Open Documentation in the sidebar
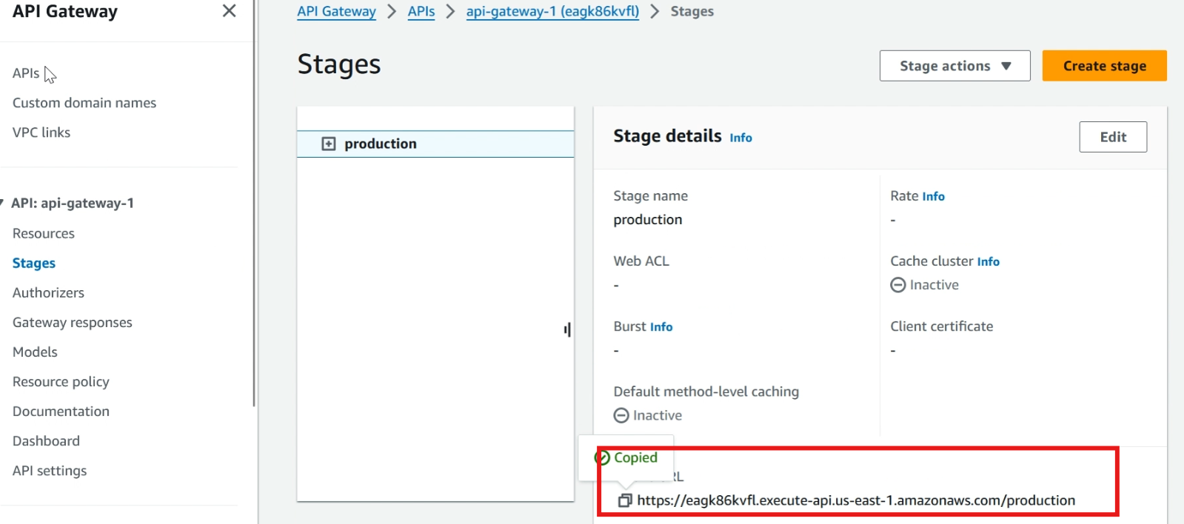Viewport: 1184px width, 524px height. point(61,411)
